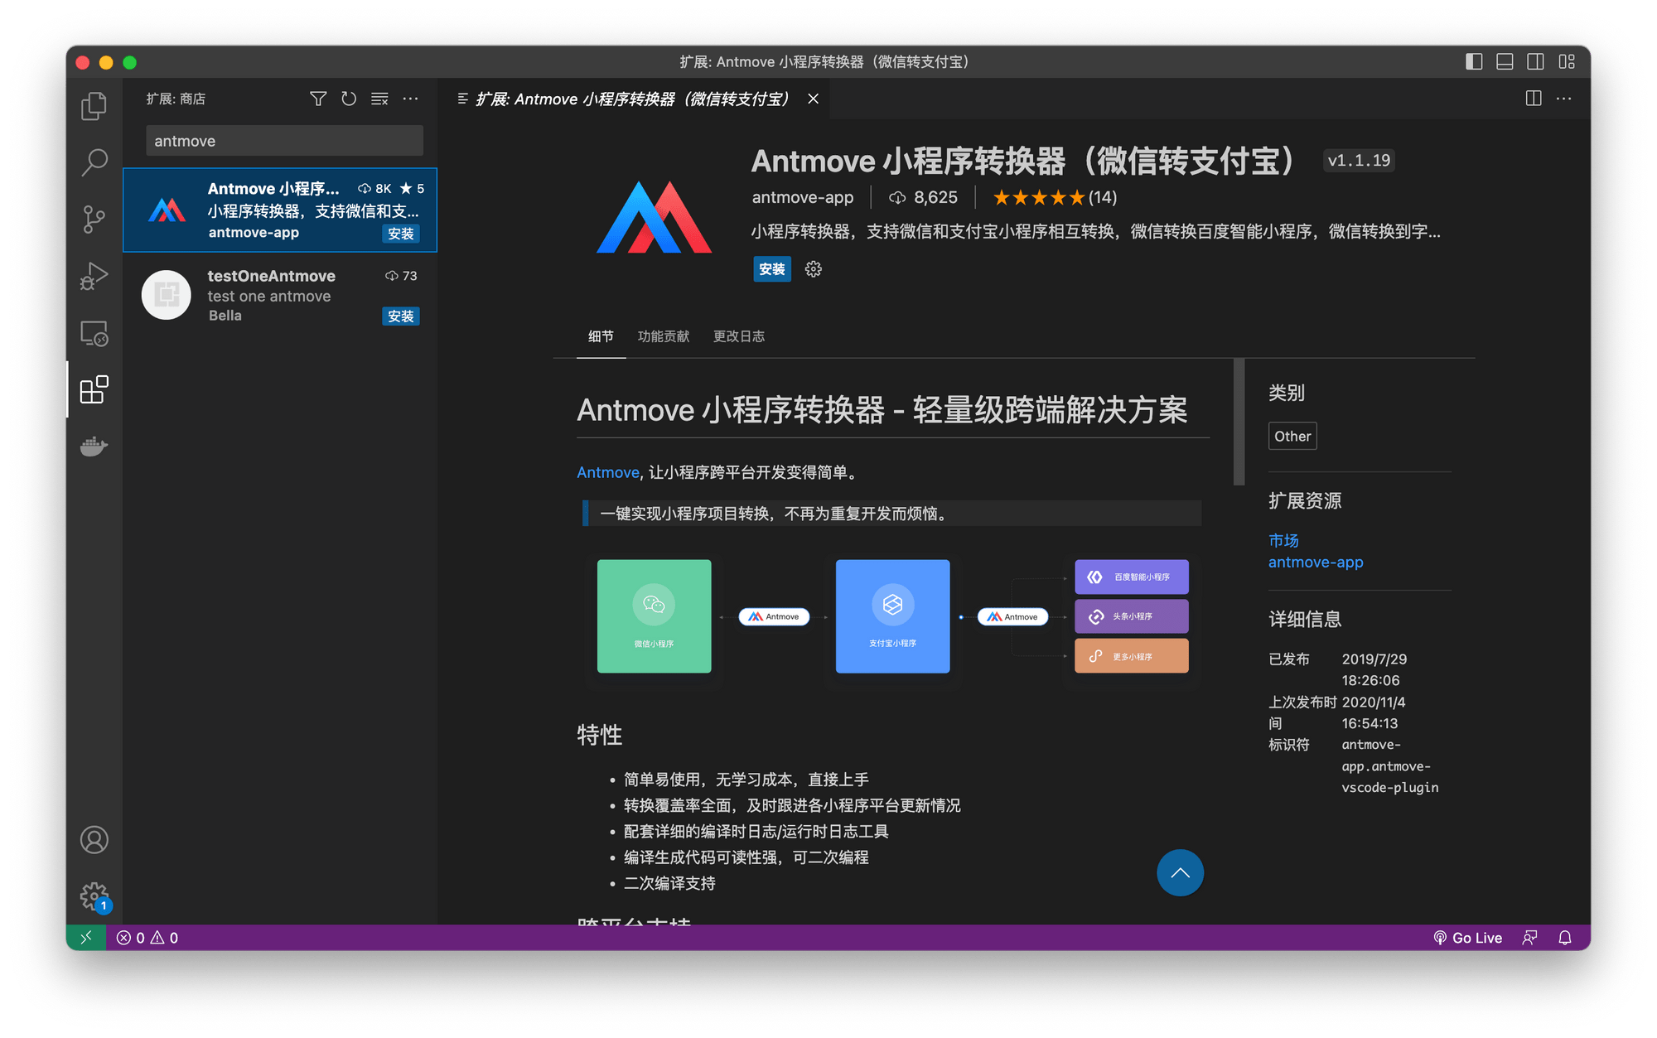Click the v1.1.19 version badge
Image resolution: width=1657 pixels, height=1038 pixels.
click(1359, 161)
